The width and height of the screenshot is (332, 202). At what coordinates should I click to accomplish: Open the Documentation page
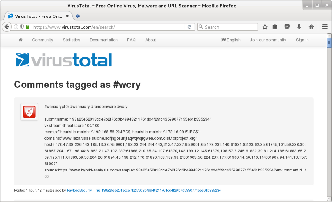point(104,40)
